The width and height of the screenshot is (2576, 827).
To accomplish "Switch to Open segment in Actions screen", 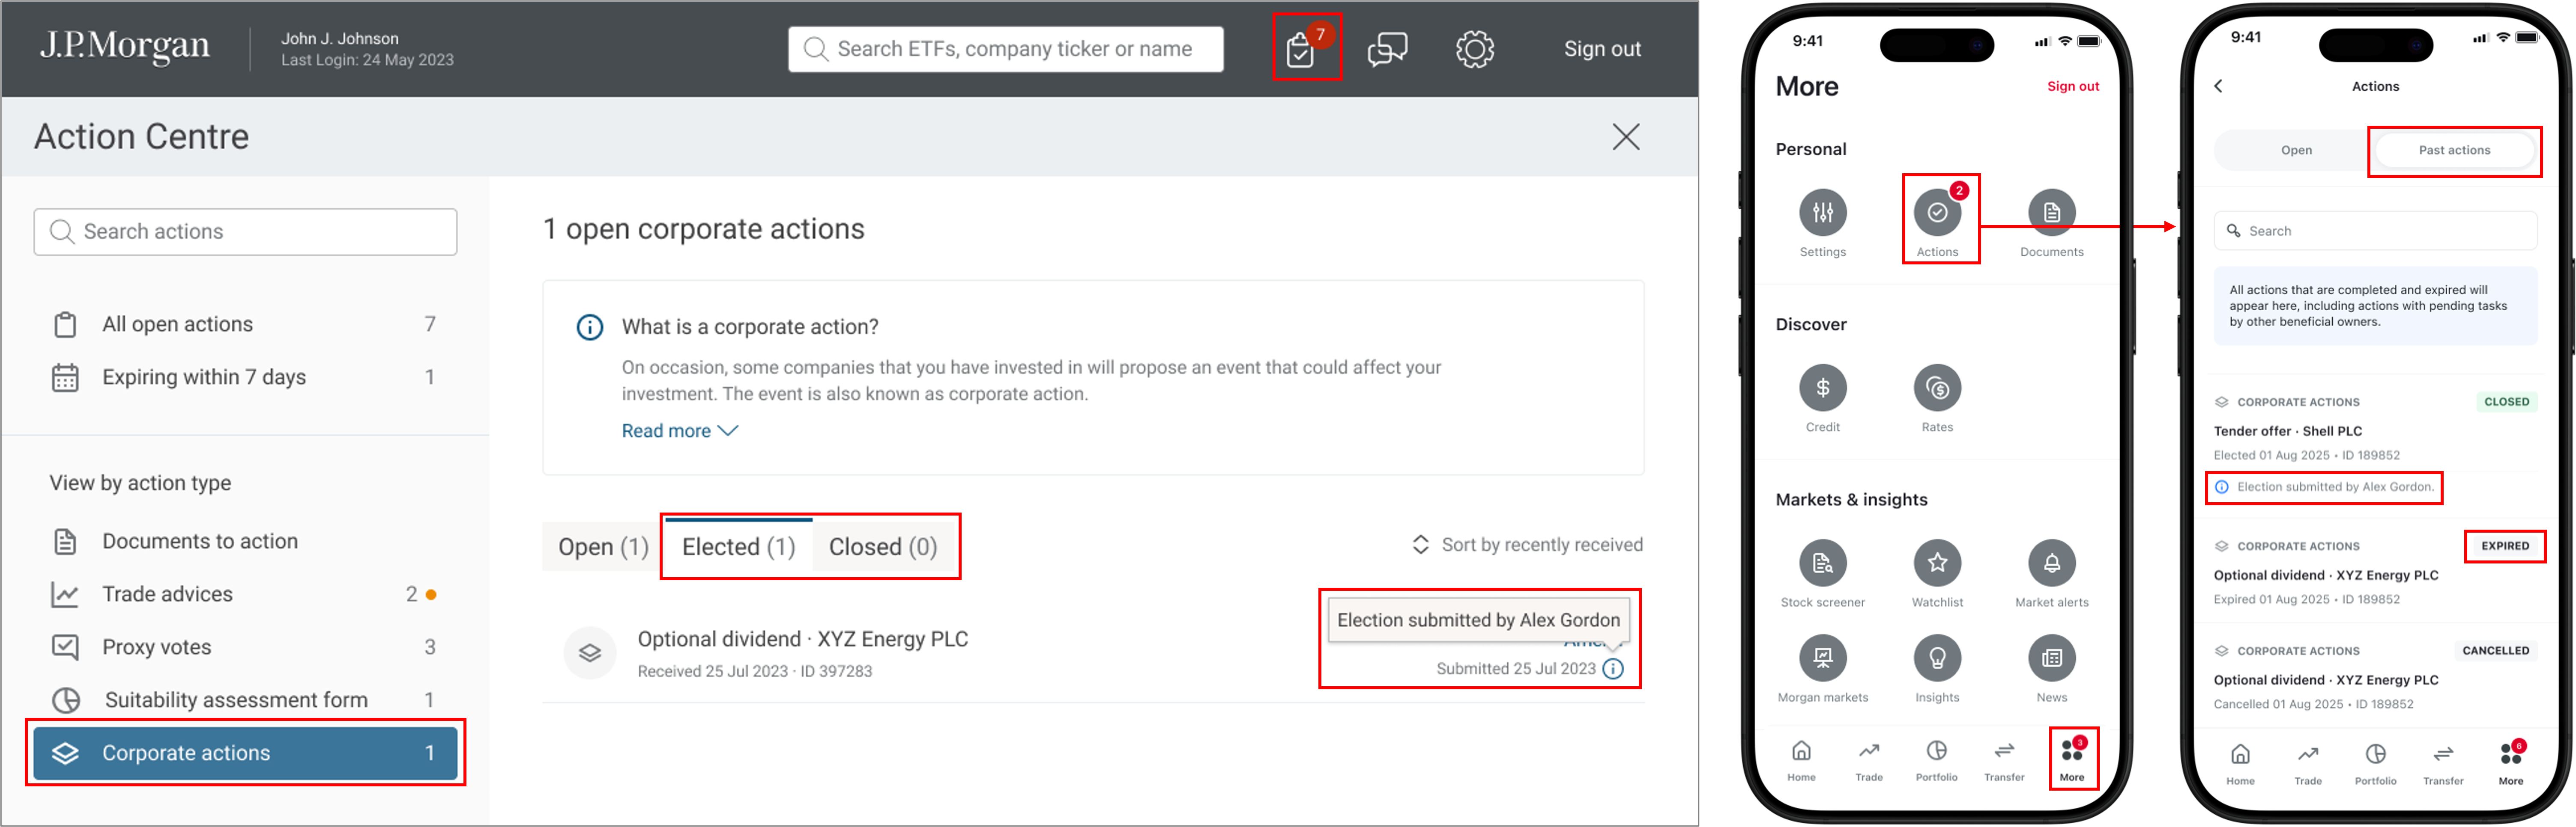I will tap(2296, 150).
